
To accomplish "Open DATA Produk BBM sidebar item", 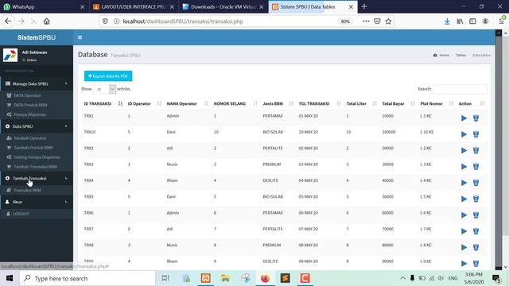I will 30,105.
